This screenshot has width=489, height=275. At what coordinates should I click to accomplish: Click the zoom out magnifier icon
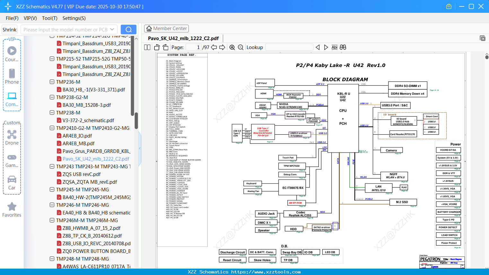pos(240,47)
